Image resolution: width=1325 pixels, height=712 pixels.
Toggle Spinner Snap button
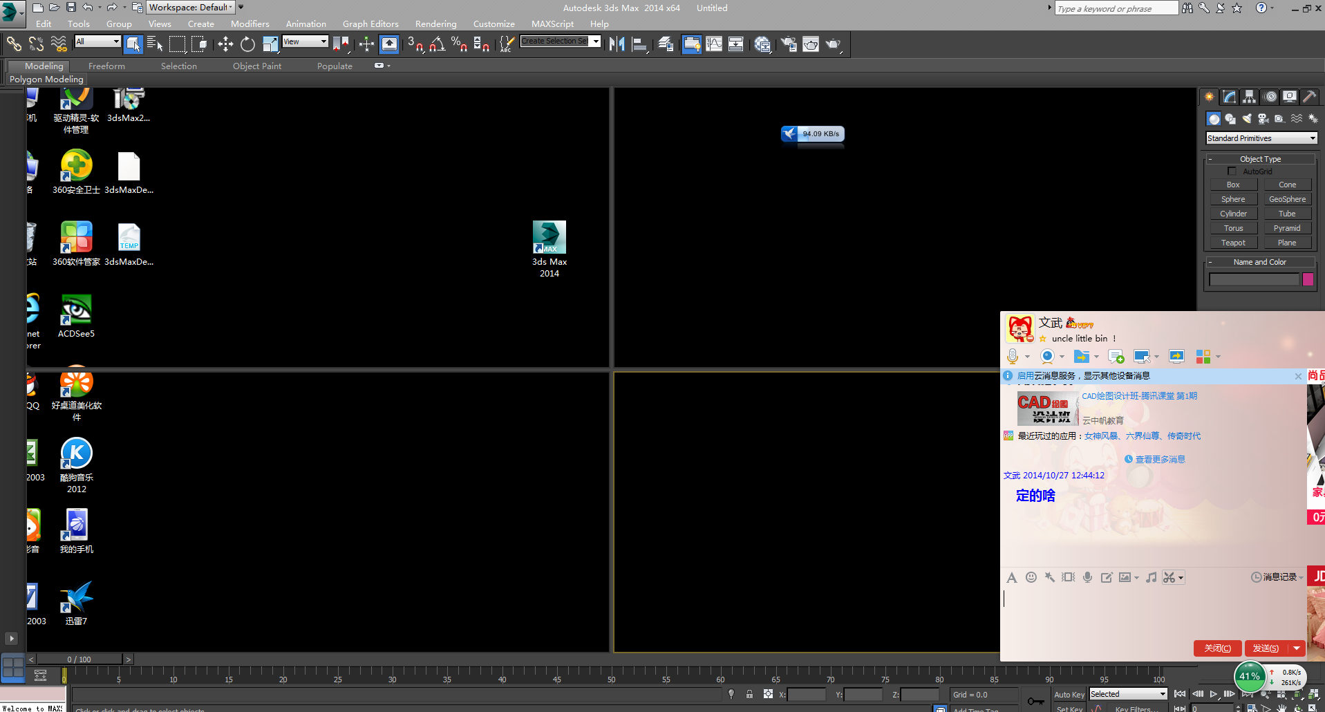click(482, 44)
